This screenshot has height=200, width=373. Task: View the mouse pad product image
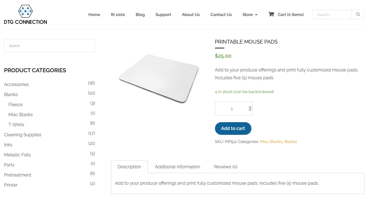159,79
